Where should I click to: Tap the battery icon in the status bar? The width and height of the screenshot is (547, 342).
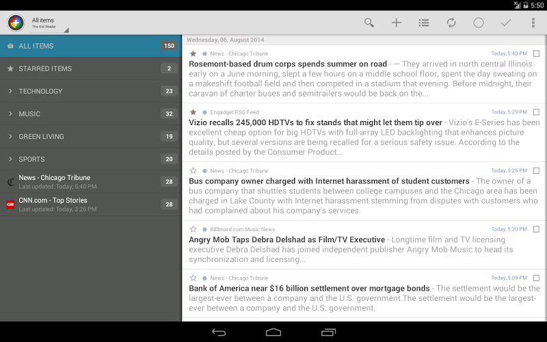(525, 5)
